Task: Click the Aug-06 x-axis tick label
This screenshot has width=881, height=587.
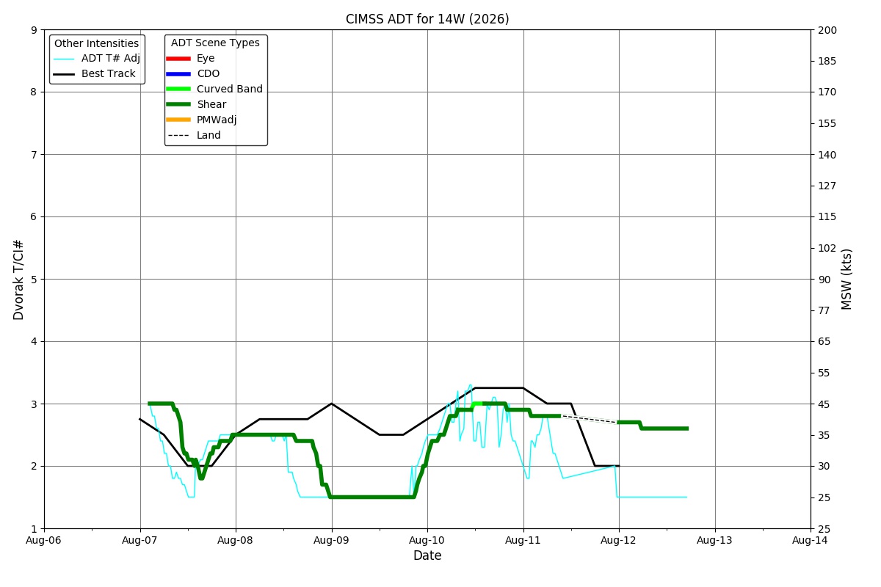Action: click(x=44, y=540)
